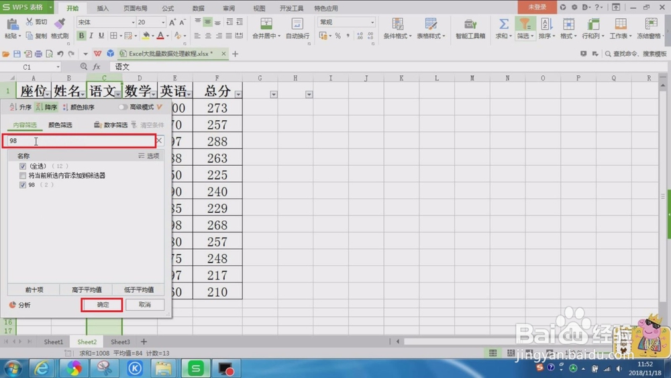Click Above Average (高于平均值) button
671x378 pixels.
coord(87,290)
